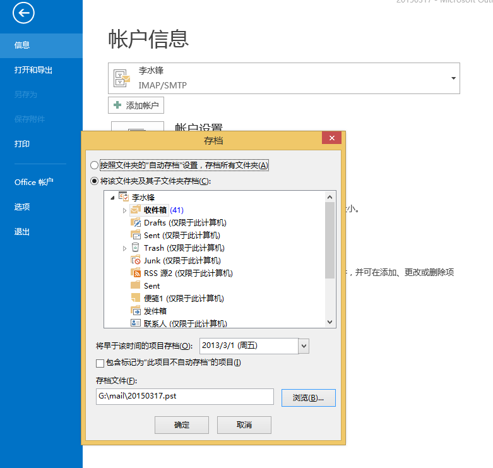Image resolution: width=493 pixels, height=468 pixels.
Task: Open the 李水锋 account selector dropdown
Action: coord(453,78)
